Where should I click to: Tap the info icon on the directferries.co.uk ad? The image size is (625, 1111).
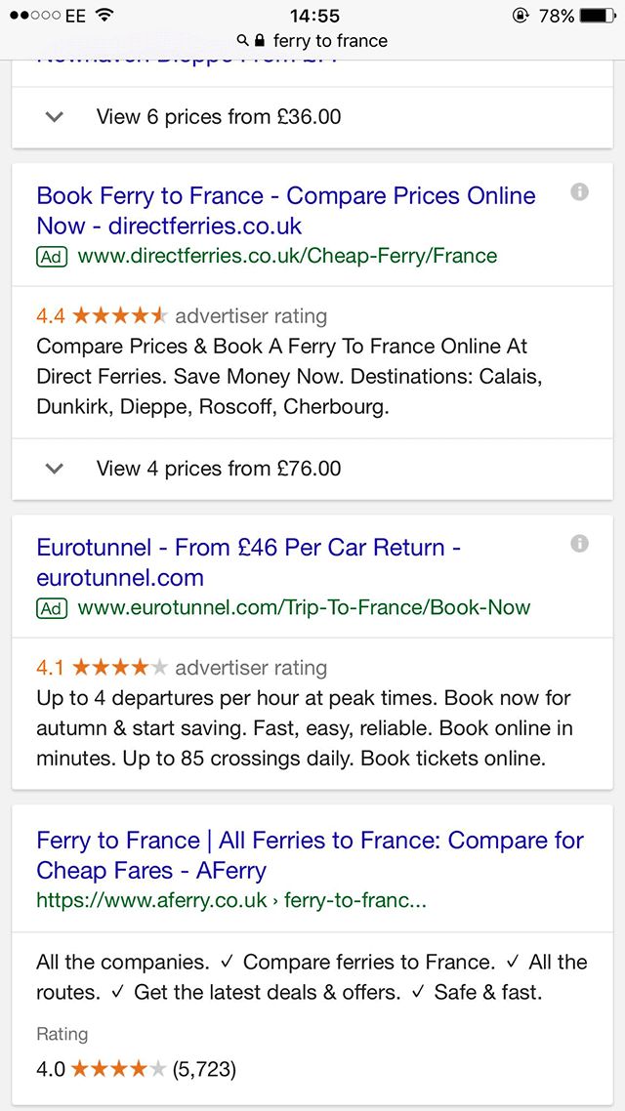[x=580, y=189]
